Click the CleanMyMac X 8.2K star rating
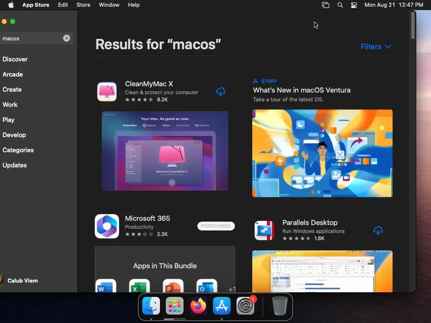Screen dimensions: 431x323 point(146,99)
